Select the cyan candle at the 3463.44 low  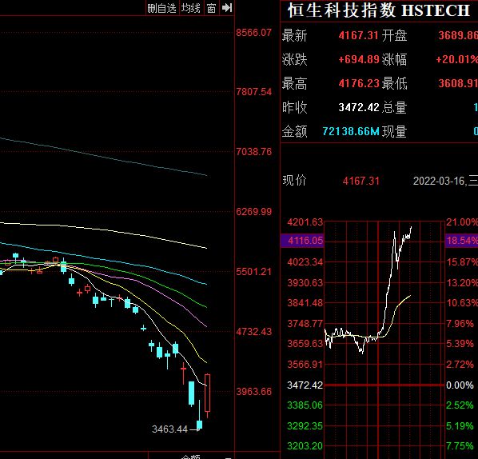point(199,424)
